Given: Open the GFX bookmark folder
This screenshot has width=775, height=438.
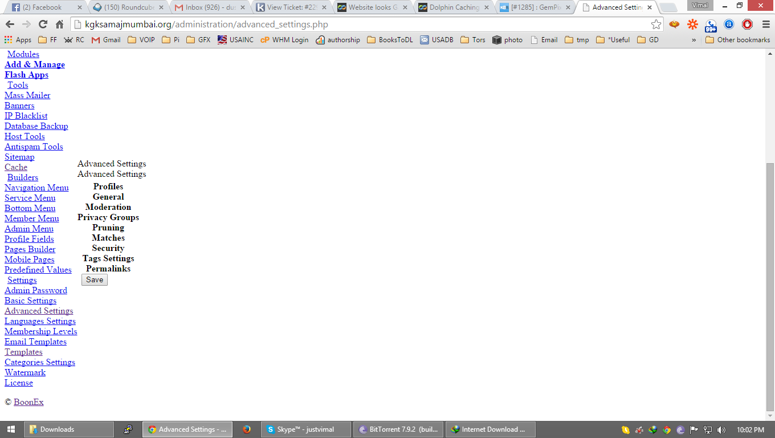Looking at the screenshot, I should click(x=198, y=40).
